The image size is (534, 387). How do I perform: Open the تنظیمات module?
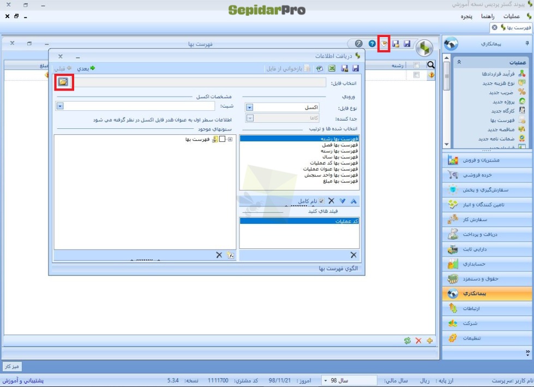point(487,338)
